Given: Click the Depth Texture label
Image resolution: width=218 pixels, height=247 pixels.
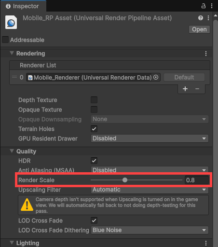Looking at the screenshot, I should tap(38, 100).
